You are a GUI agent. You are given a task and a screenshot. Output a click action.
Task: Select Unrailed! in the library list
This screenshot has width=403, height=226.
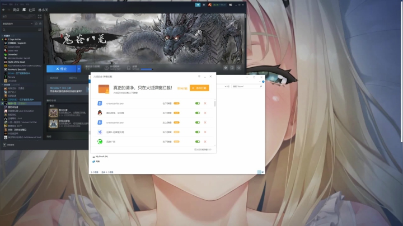[x=12, y=81]
